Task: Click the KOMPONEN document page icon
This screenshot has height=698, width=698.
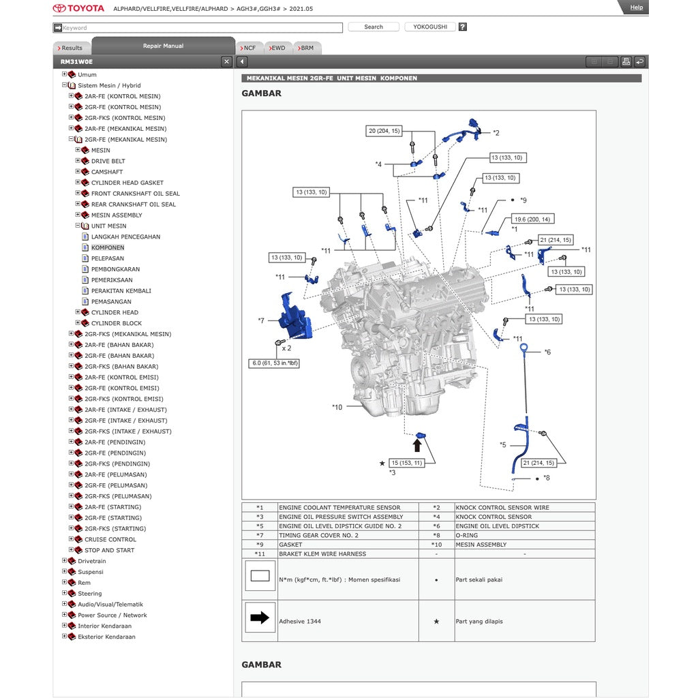Action: 85,248
